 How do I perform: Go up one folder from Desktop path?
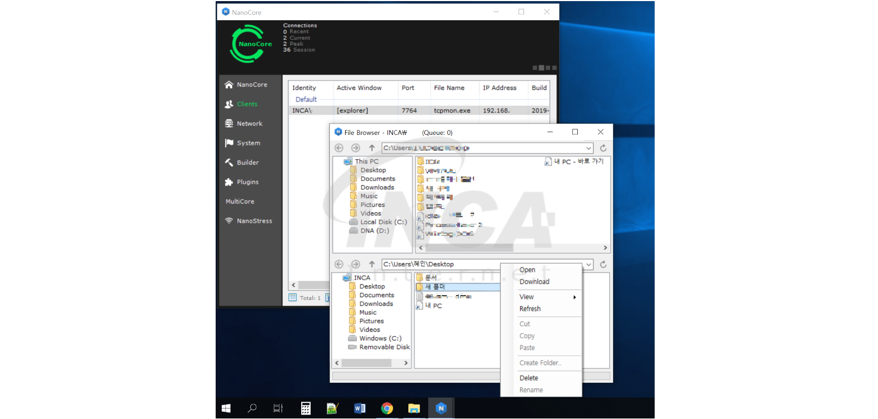(372, 264)
